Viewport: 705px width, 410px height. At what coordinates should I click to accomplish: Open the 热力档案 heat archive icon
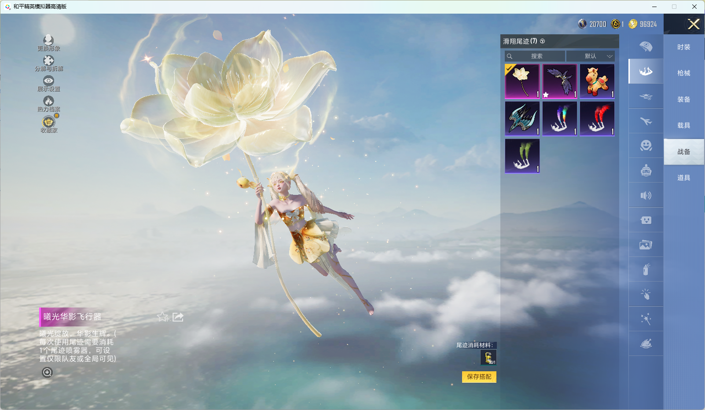point(48,104)
